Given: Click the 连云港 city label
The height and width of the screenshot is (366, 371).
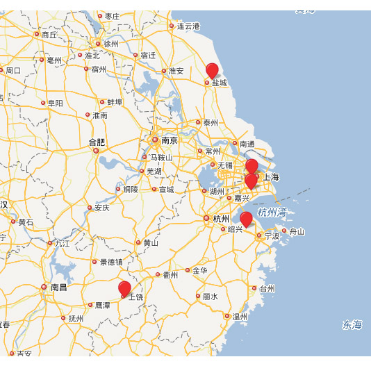Looking at the screenshot, I should [188, 26].
